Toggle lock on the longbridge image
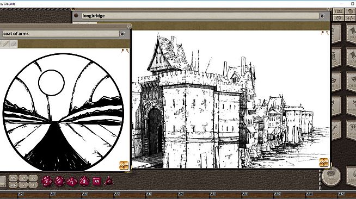Viewport: 356px width, 199px height. click(322, 16)
